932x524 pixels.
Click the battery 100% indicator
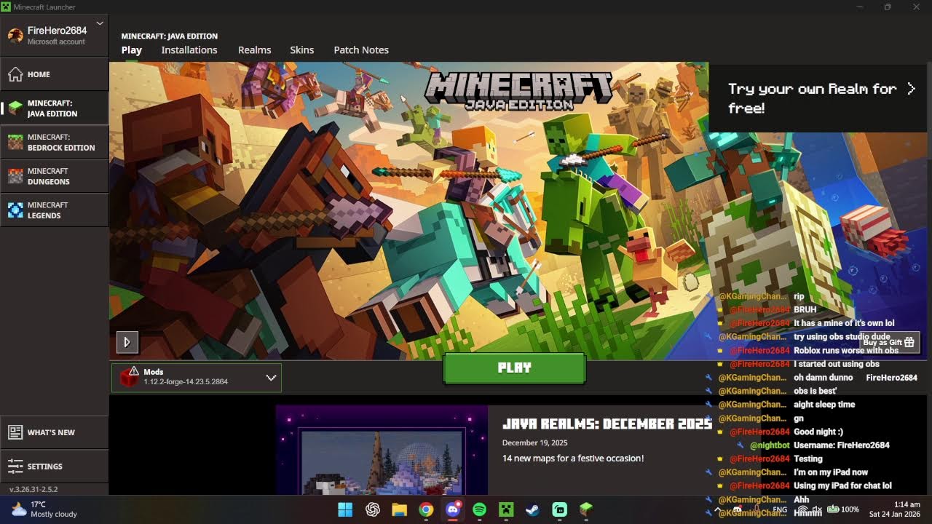coord(843,509)
